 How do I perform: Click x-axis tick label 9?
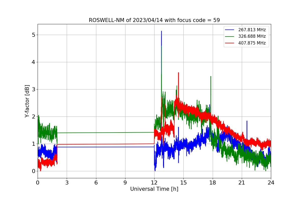click(x=125, y=182)
